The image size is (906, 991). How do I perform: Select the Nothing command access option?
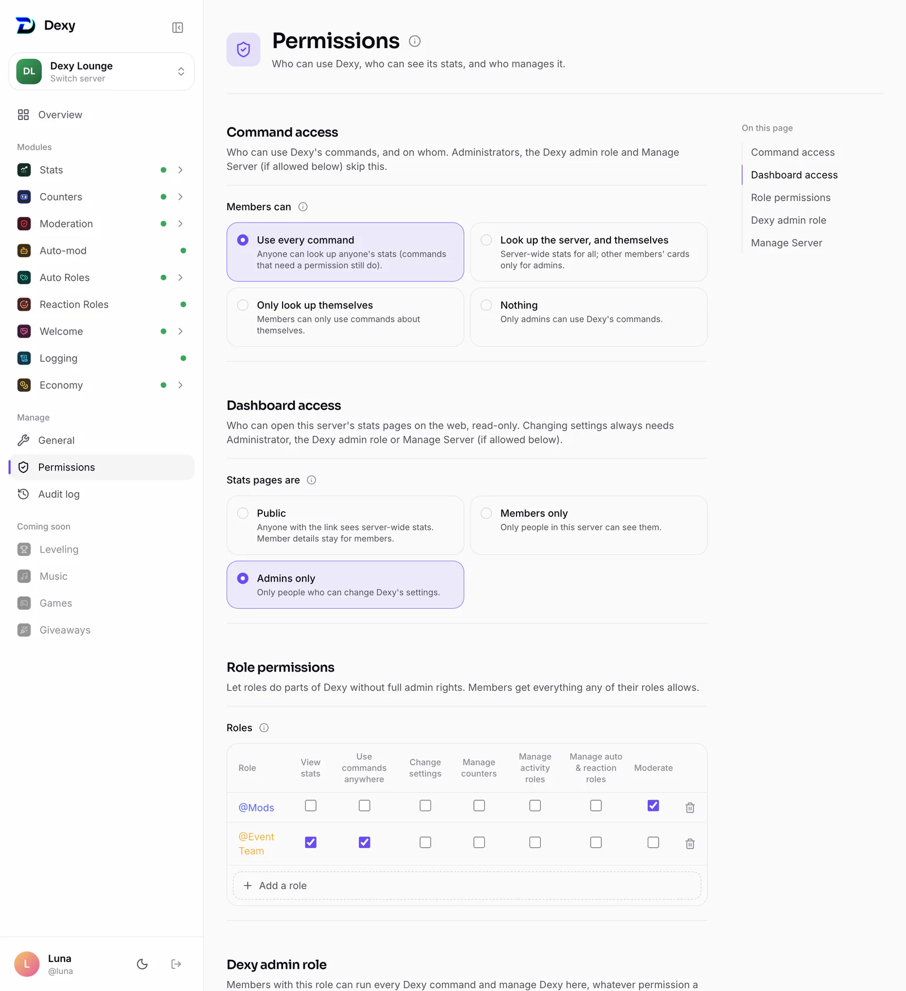click(x=589, y=317)
